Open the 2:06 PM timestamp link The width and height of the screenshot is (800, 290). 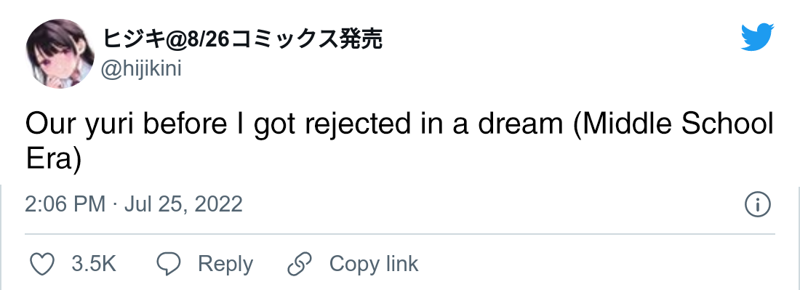click(65, 204)
